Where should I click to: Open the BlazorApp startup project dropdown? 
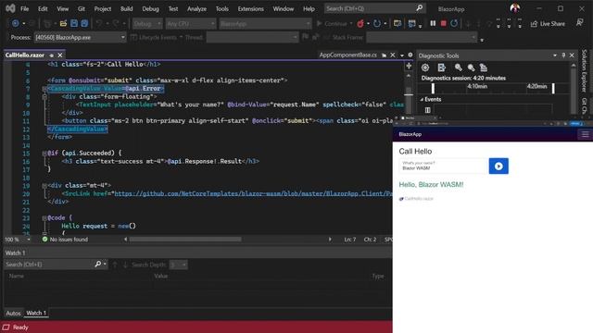[265, 24]
